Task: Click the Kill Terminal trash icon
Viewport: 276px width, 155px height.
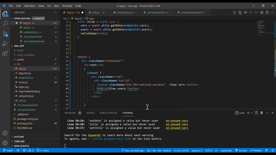Action: click(x=262, y=113)
